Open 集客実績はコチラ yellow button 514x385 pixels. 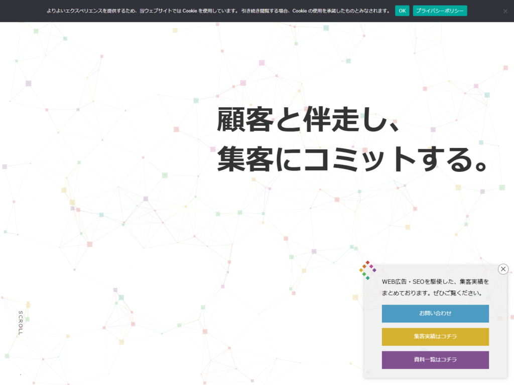coord(435,336)
